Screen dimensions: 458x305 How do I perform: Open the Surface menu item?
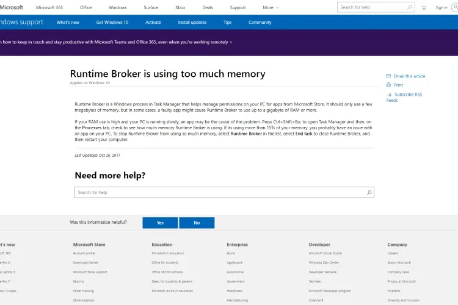(x=151, y=7)
